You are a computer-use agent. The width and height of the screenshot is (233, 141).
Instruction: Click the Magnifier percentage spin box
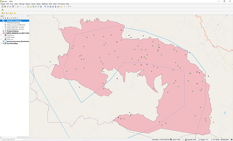(196, 140)
